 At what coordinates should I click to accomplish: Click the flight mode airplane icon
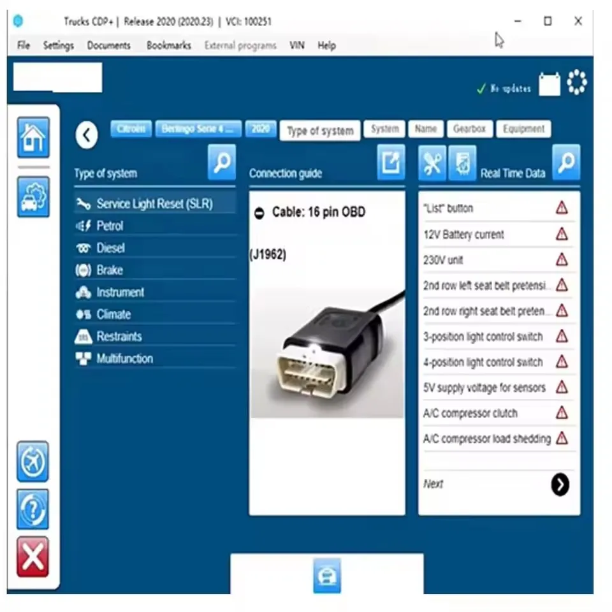point(33,462)
